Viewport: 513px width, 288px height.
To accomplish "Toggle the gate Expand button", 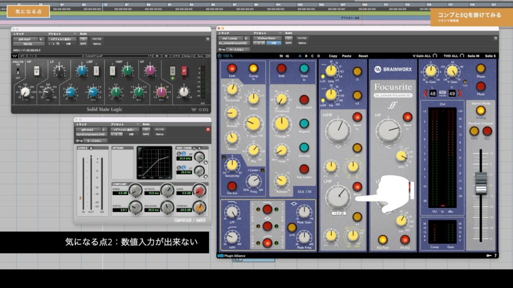I will 304,124.
